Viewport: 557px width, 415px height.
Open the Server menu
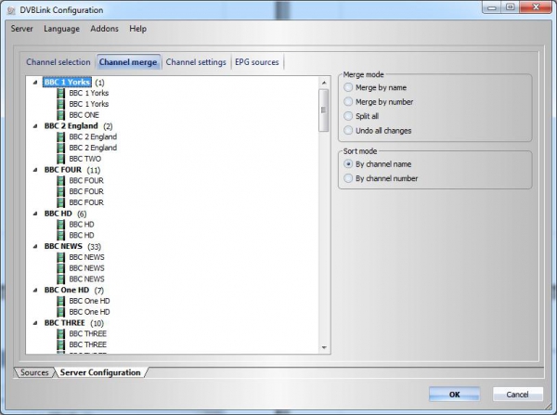[x=21, y=29]
